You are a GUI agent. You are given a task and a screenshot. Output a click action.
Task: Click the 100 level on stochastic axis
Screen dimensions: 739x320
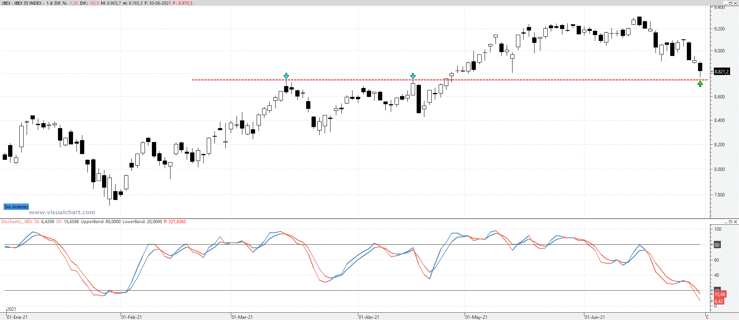pyautogui.click(x=718, y=229)
